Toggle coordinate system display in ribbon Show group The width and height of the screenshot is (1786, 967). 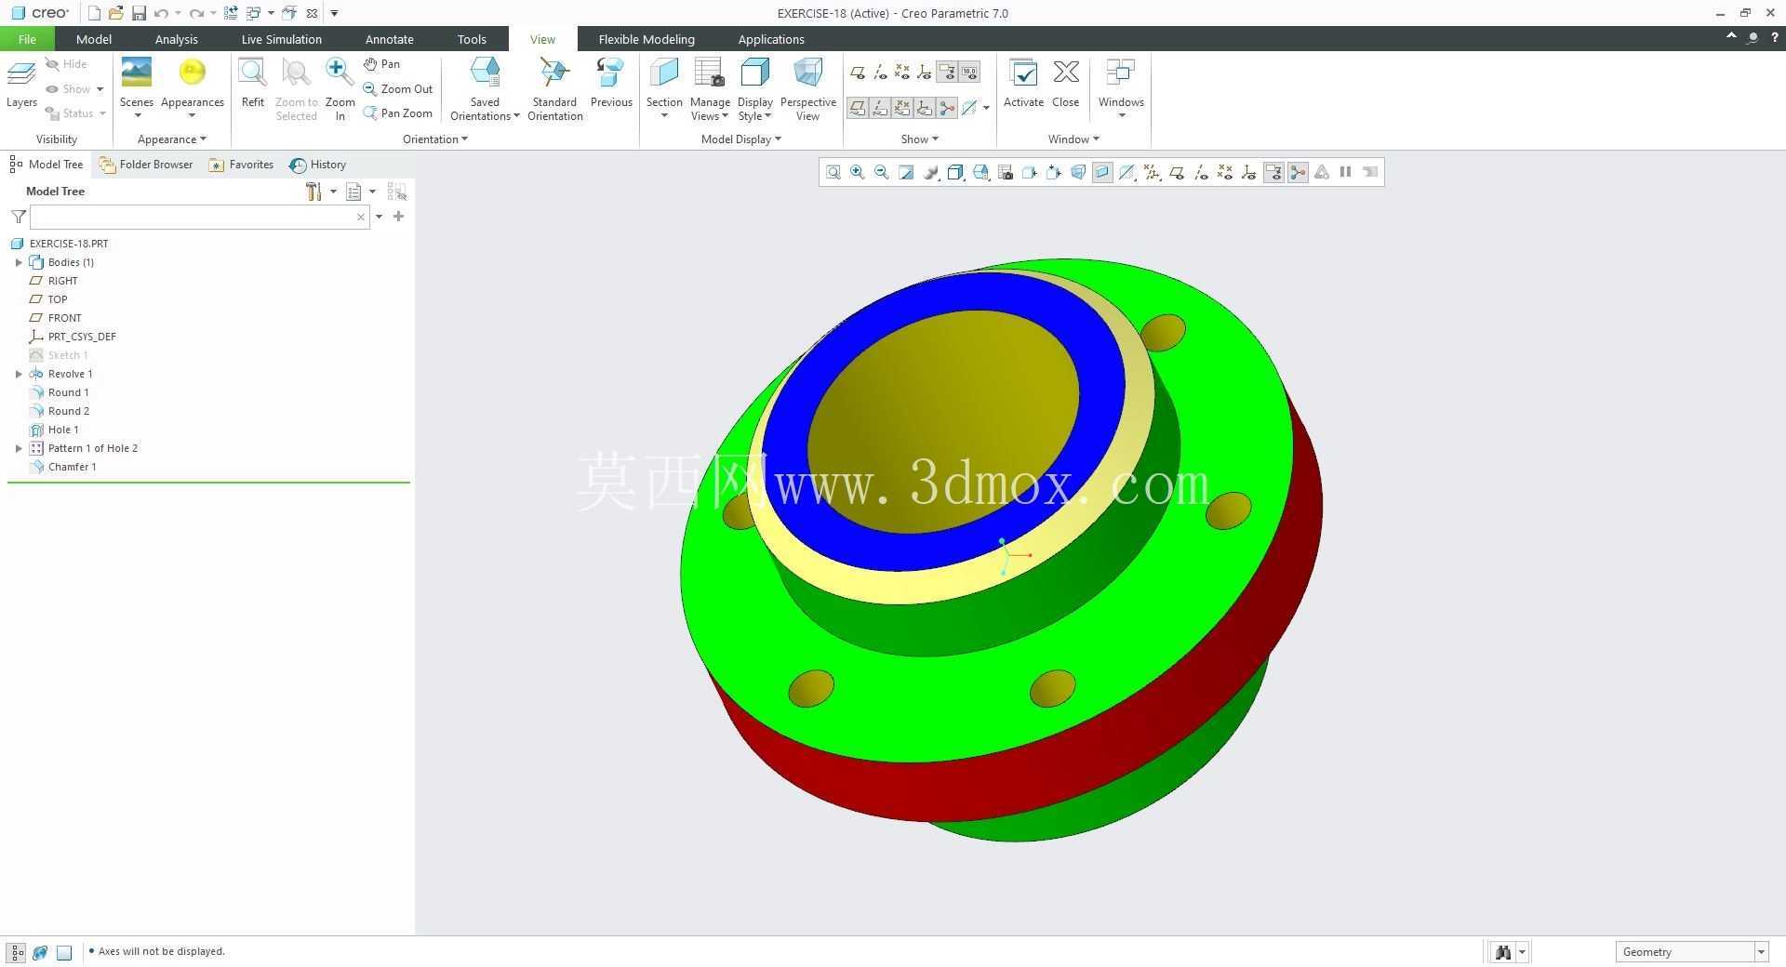925,72
